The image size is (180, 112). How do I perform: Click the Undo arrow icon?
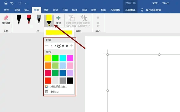click(12, 3)
